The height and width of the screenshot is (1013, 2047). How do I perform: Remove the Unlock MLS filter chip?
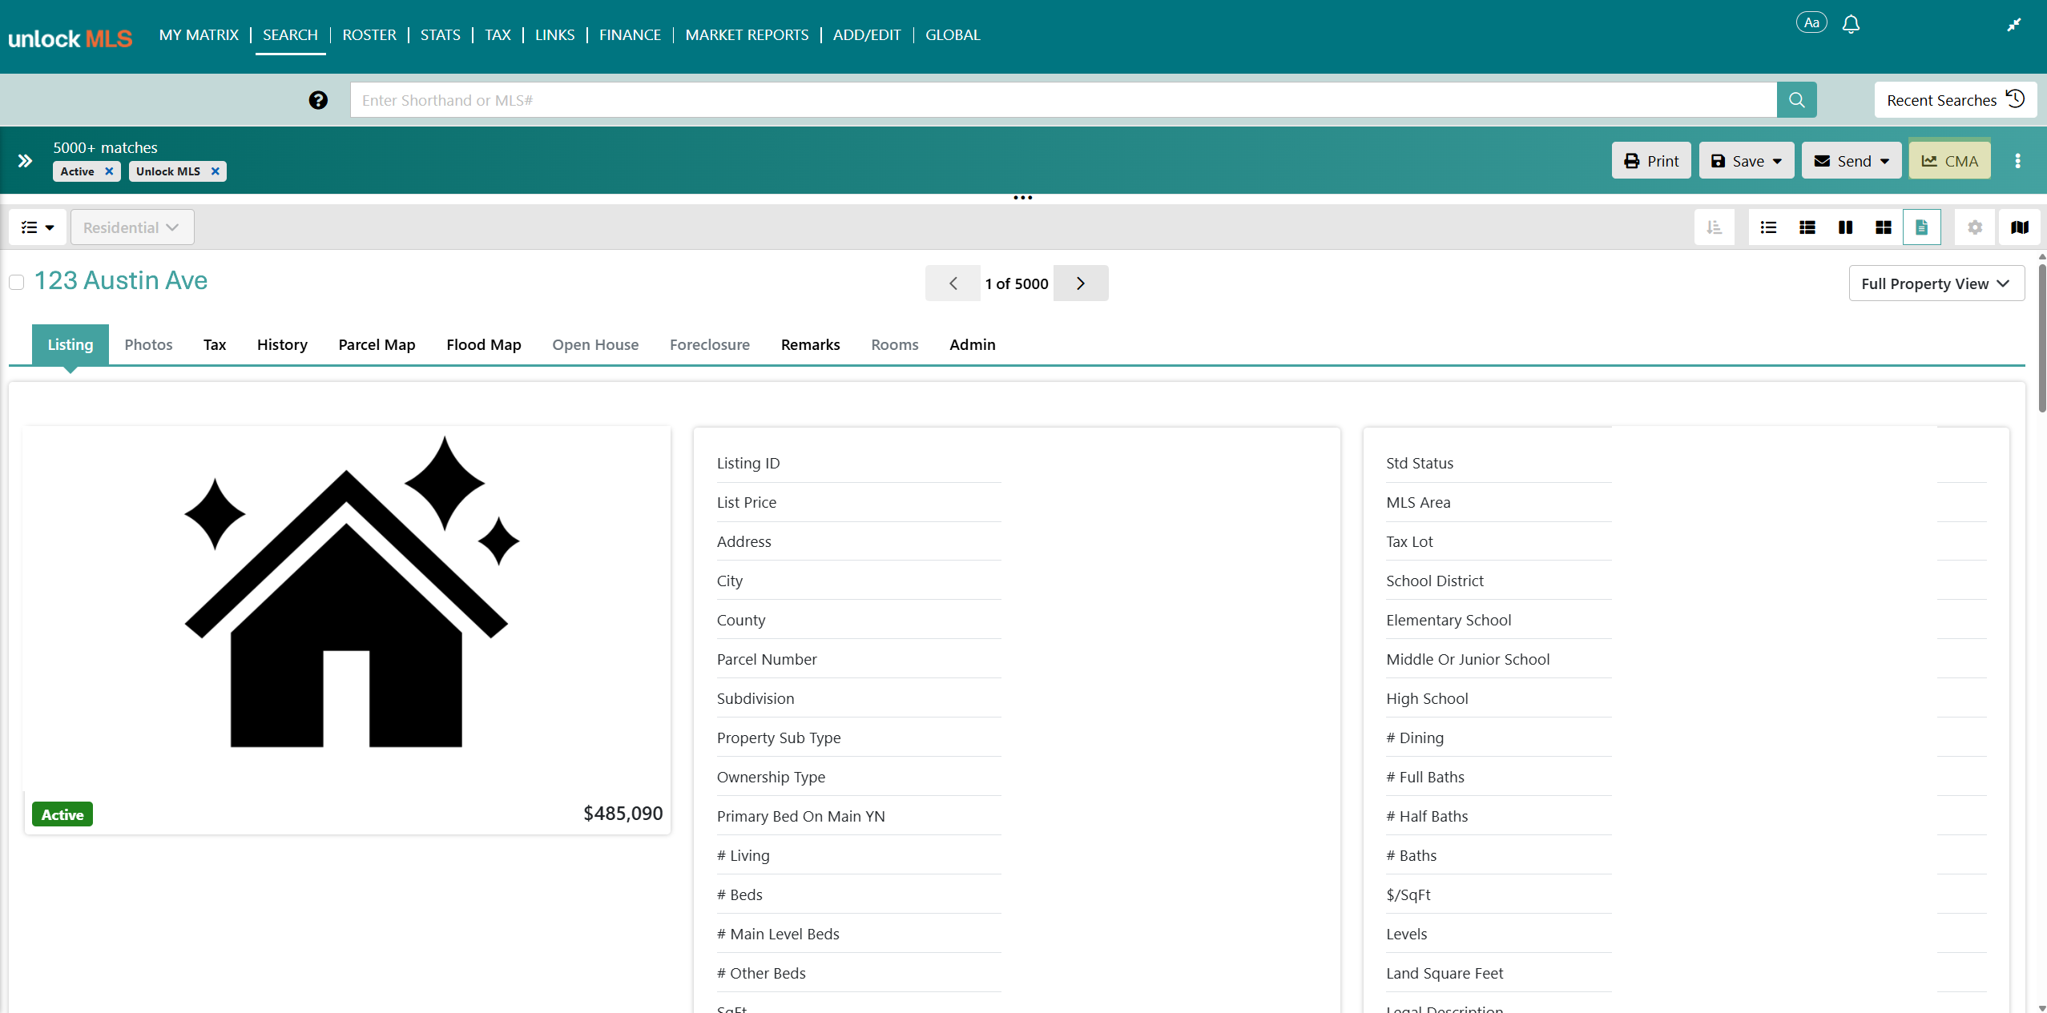coord(215,171)
